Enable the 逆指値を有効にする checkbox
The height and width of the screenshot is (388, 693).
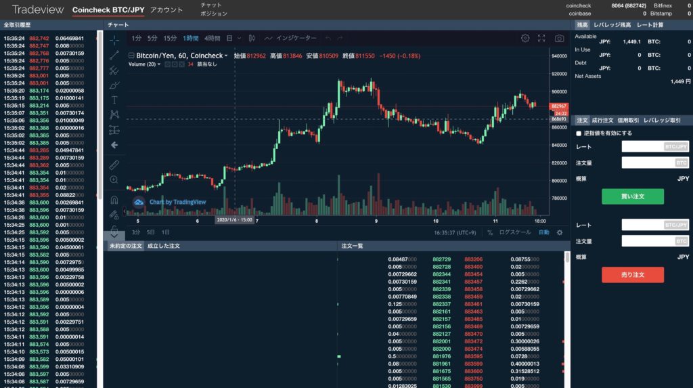[x=578, y=133]
